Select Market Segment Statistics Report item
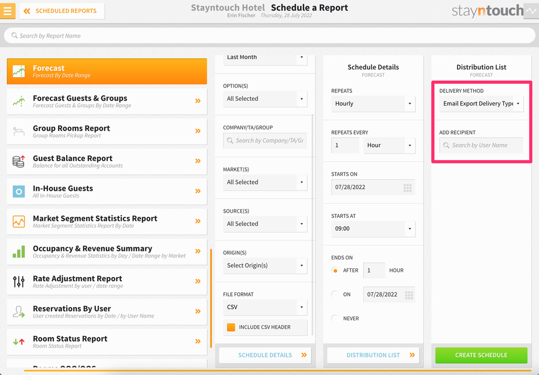Image resolution: width=539 pixels, height=375 pixels. (x=107, y=221)
